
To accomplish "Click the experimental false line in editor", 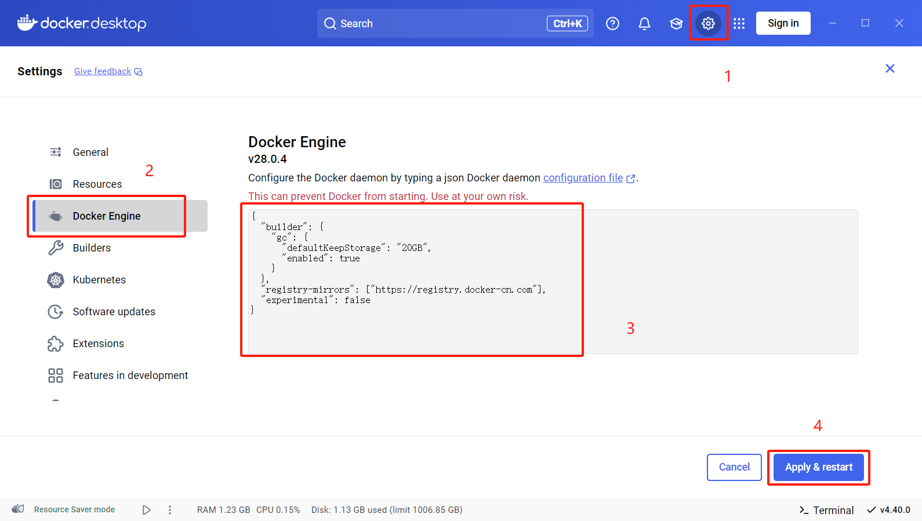I will [x=315, y=300].
